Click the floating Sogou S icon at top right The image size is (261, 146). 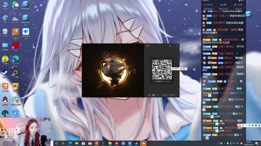[x=248, y=14]
